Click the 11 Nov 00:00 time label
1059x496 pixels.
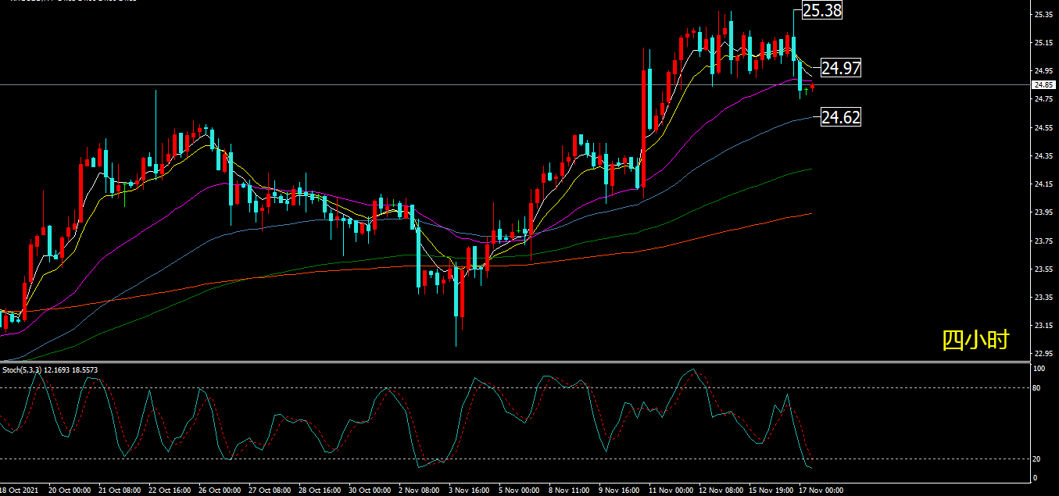pos(671,490)
